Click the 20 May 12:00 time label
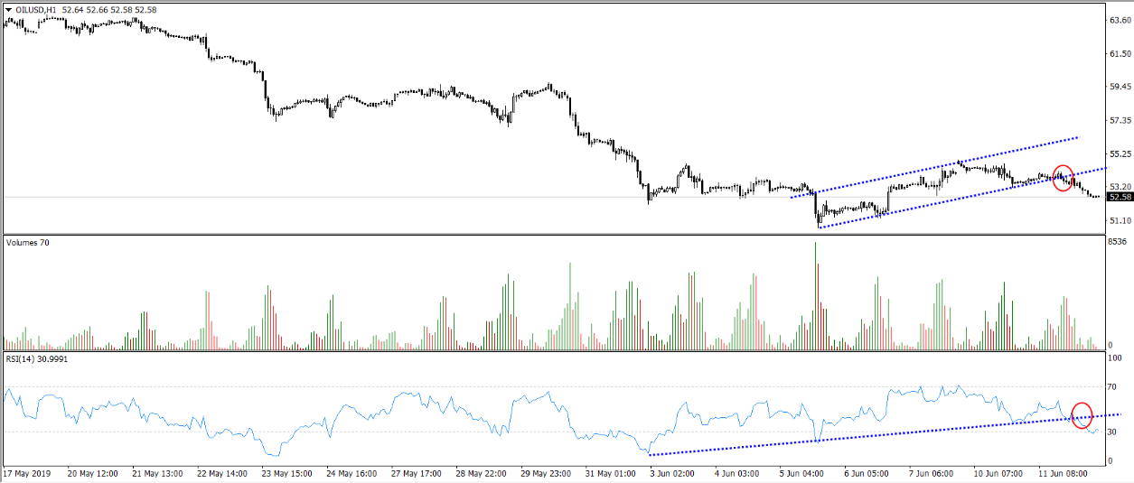Viewport: 1134px width, 483px height. point(93,472)
